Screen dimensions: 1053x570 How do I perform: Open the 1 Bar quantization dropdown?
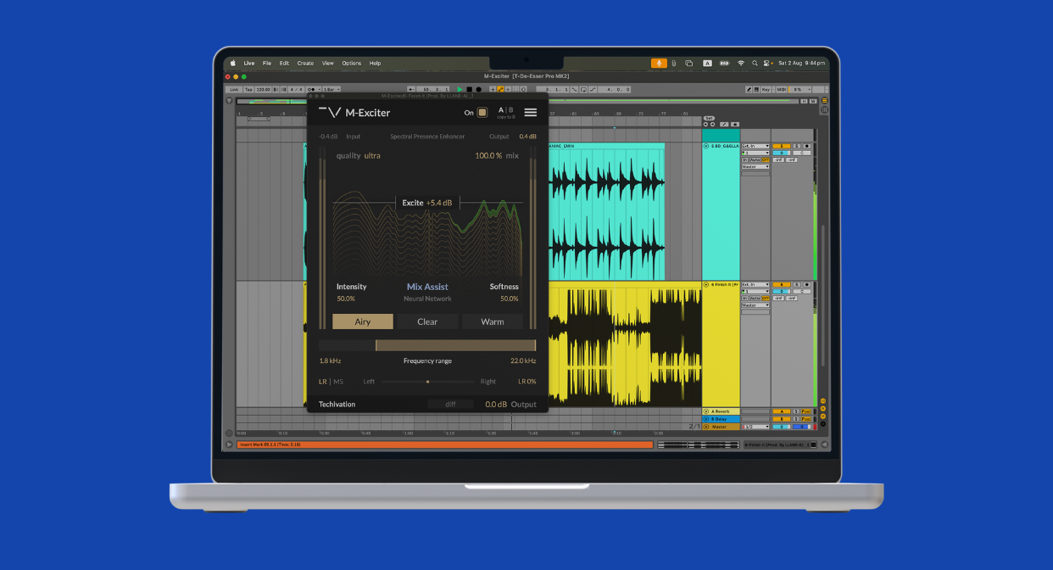pos(331,89)
